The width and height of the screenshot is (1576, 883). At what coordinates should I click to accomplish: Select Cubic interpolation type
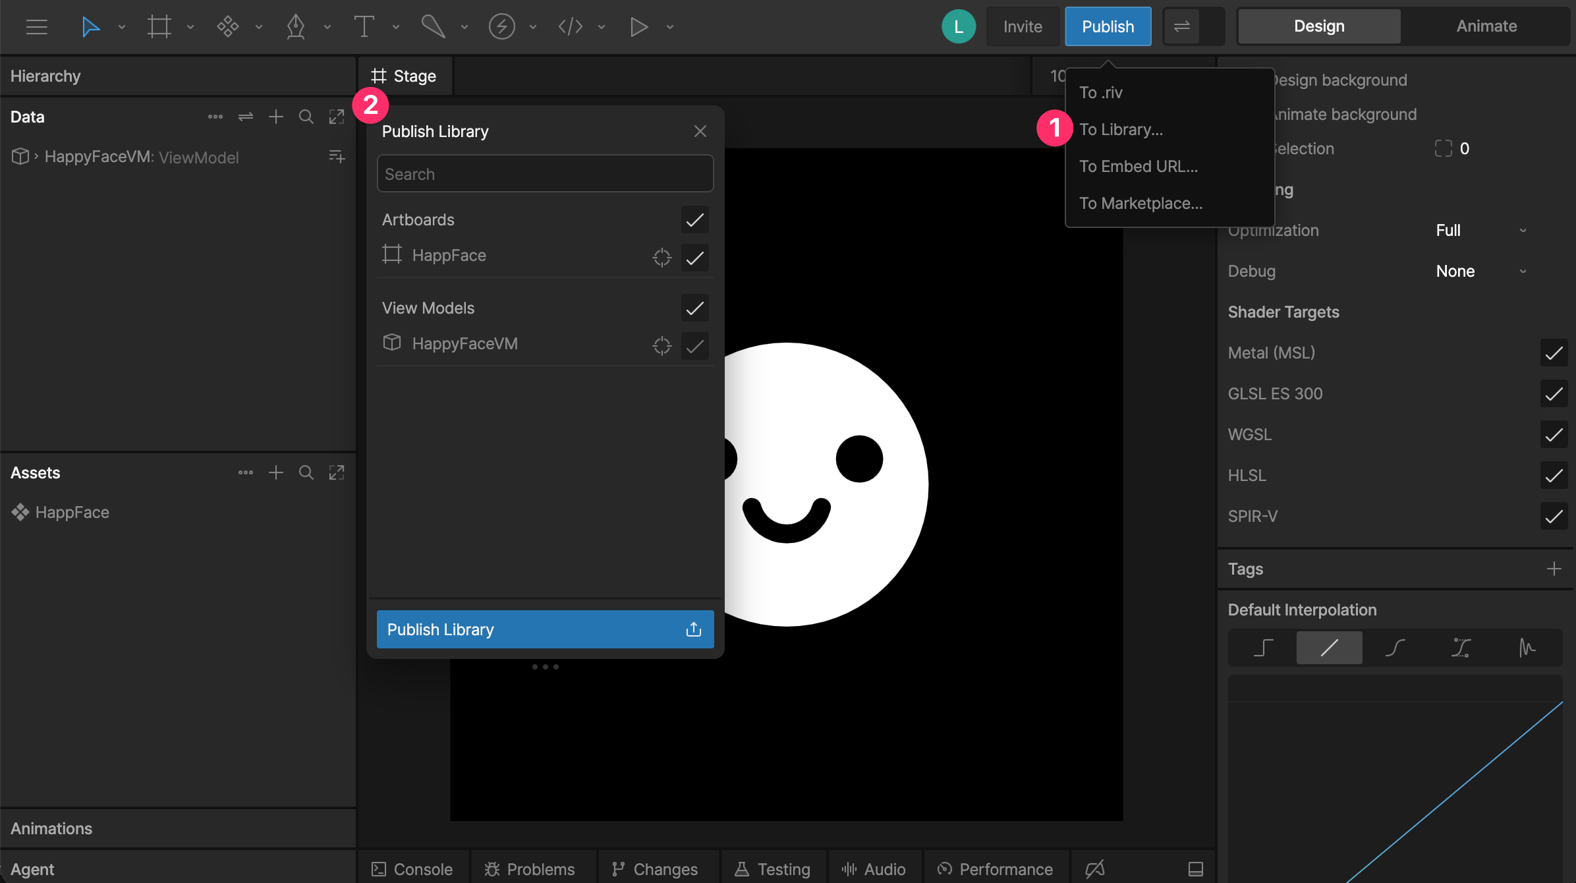[x=1395, y=648]
